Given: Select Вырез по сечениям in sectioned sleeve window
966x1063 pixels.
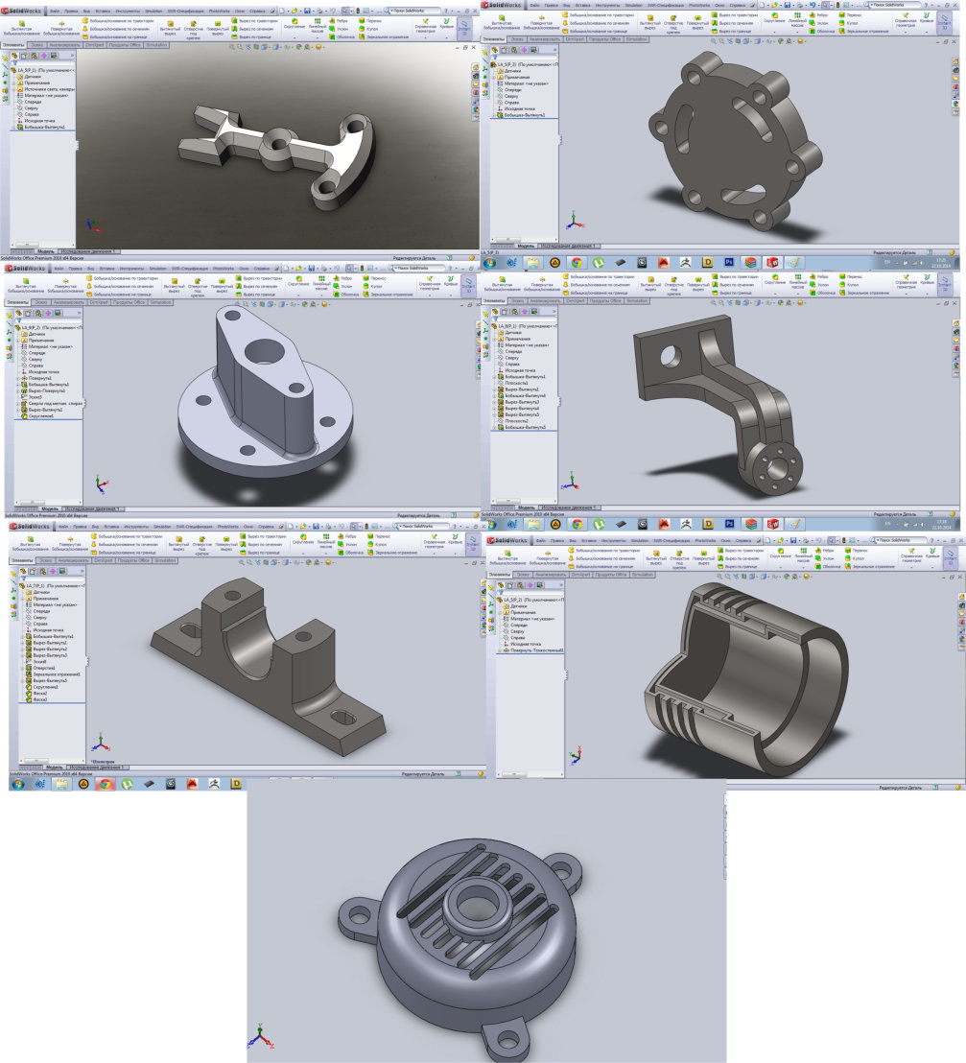Looking at the screenshot, I should pos(739,558).
